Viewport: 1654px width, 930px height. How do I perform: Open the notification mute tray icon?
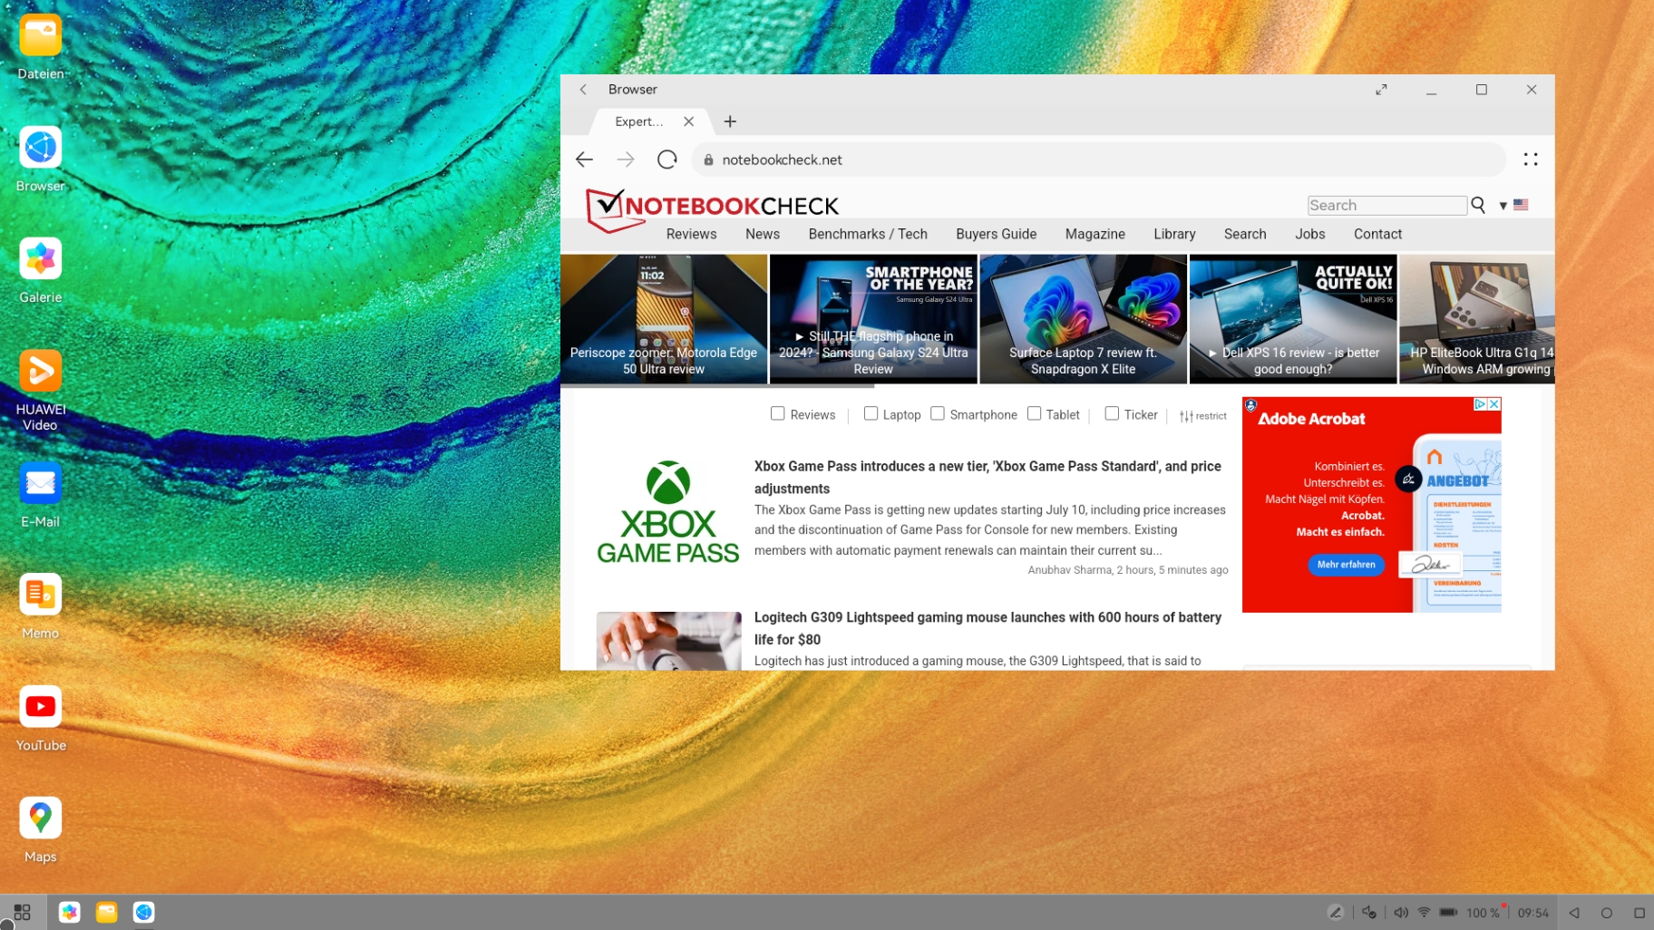pyautogui.click(x=1369, y=913)
